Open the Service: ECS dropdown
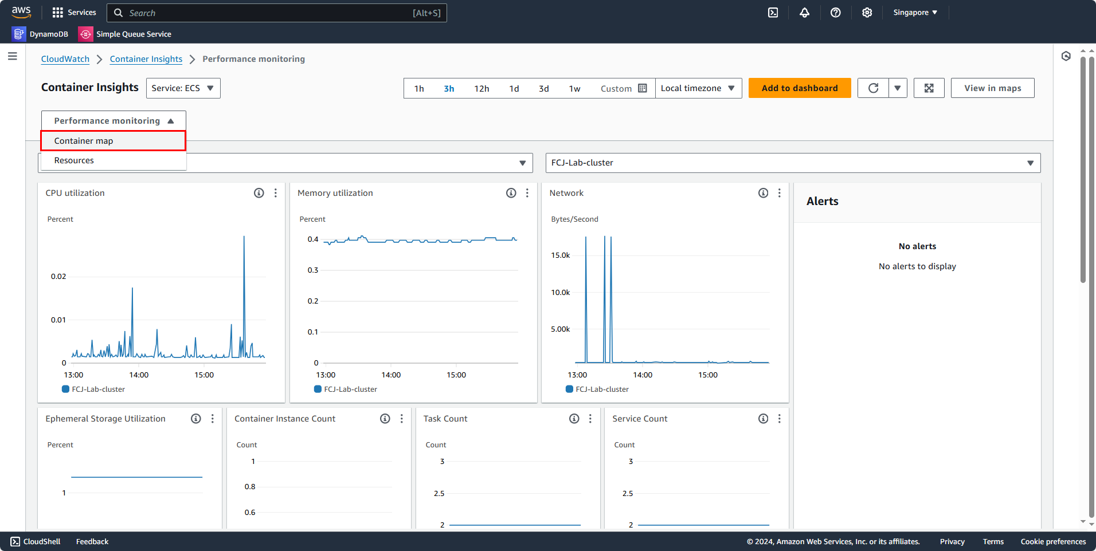1096x551 pixels. (183, 88)
